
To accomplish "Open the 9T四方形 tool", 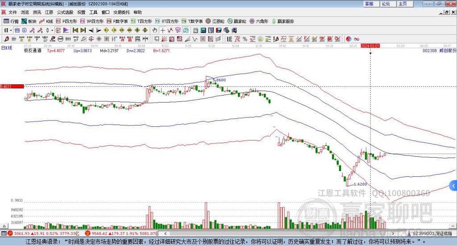I will [167, 21].
